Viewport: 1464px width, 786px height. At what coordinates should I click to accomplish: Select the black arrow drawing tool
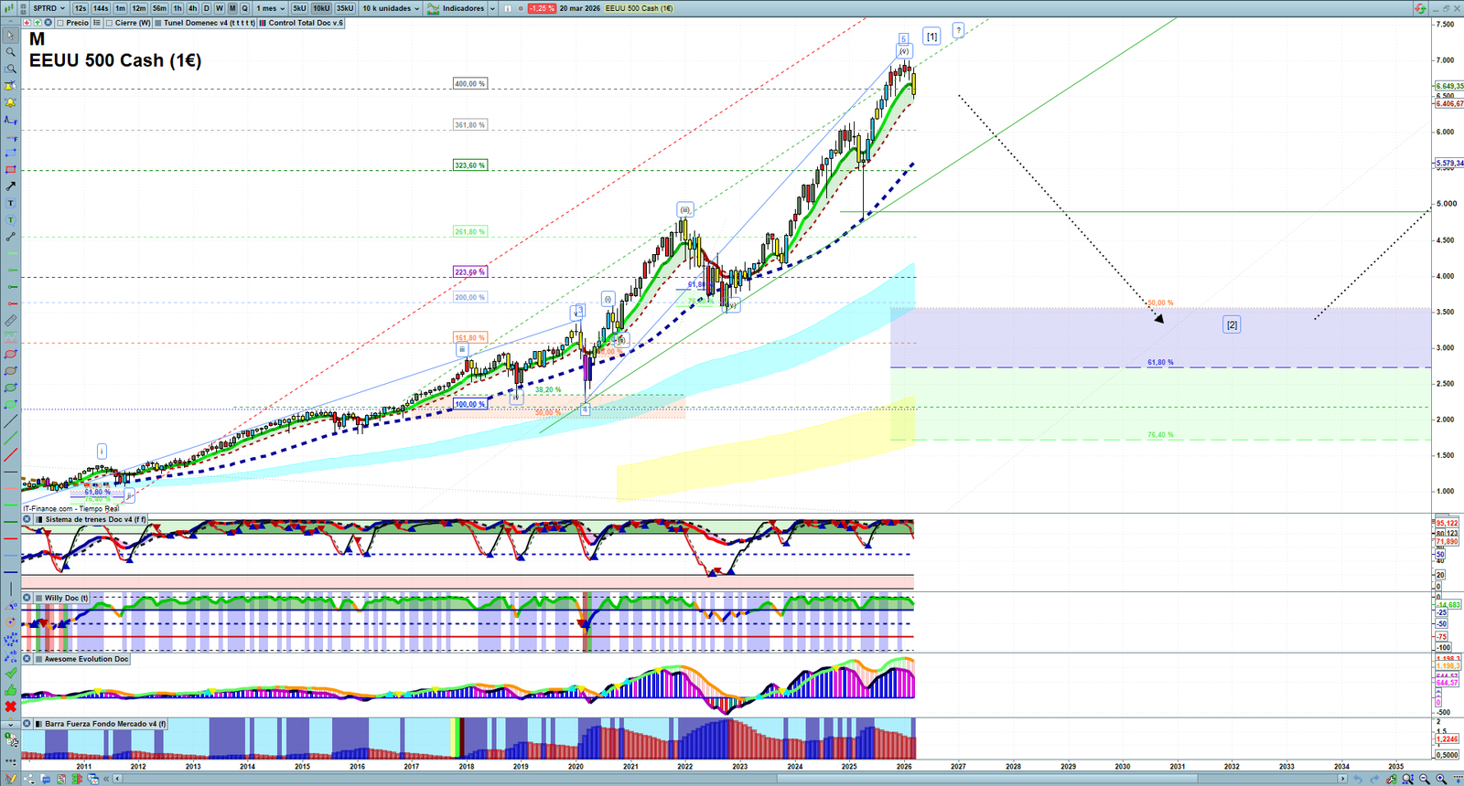(x=10, y=186)
